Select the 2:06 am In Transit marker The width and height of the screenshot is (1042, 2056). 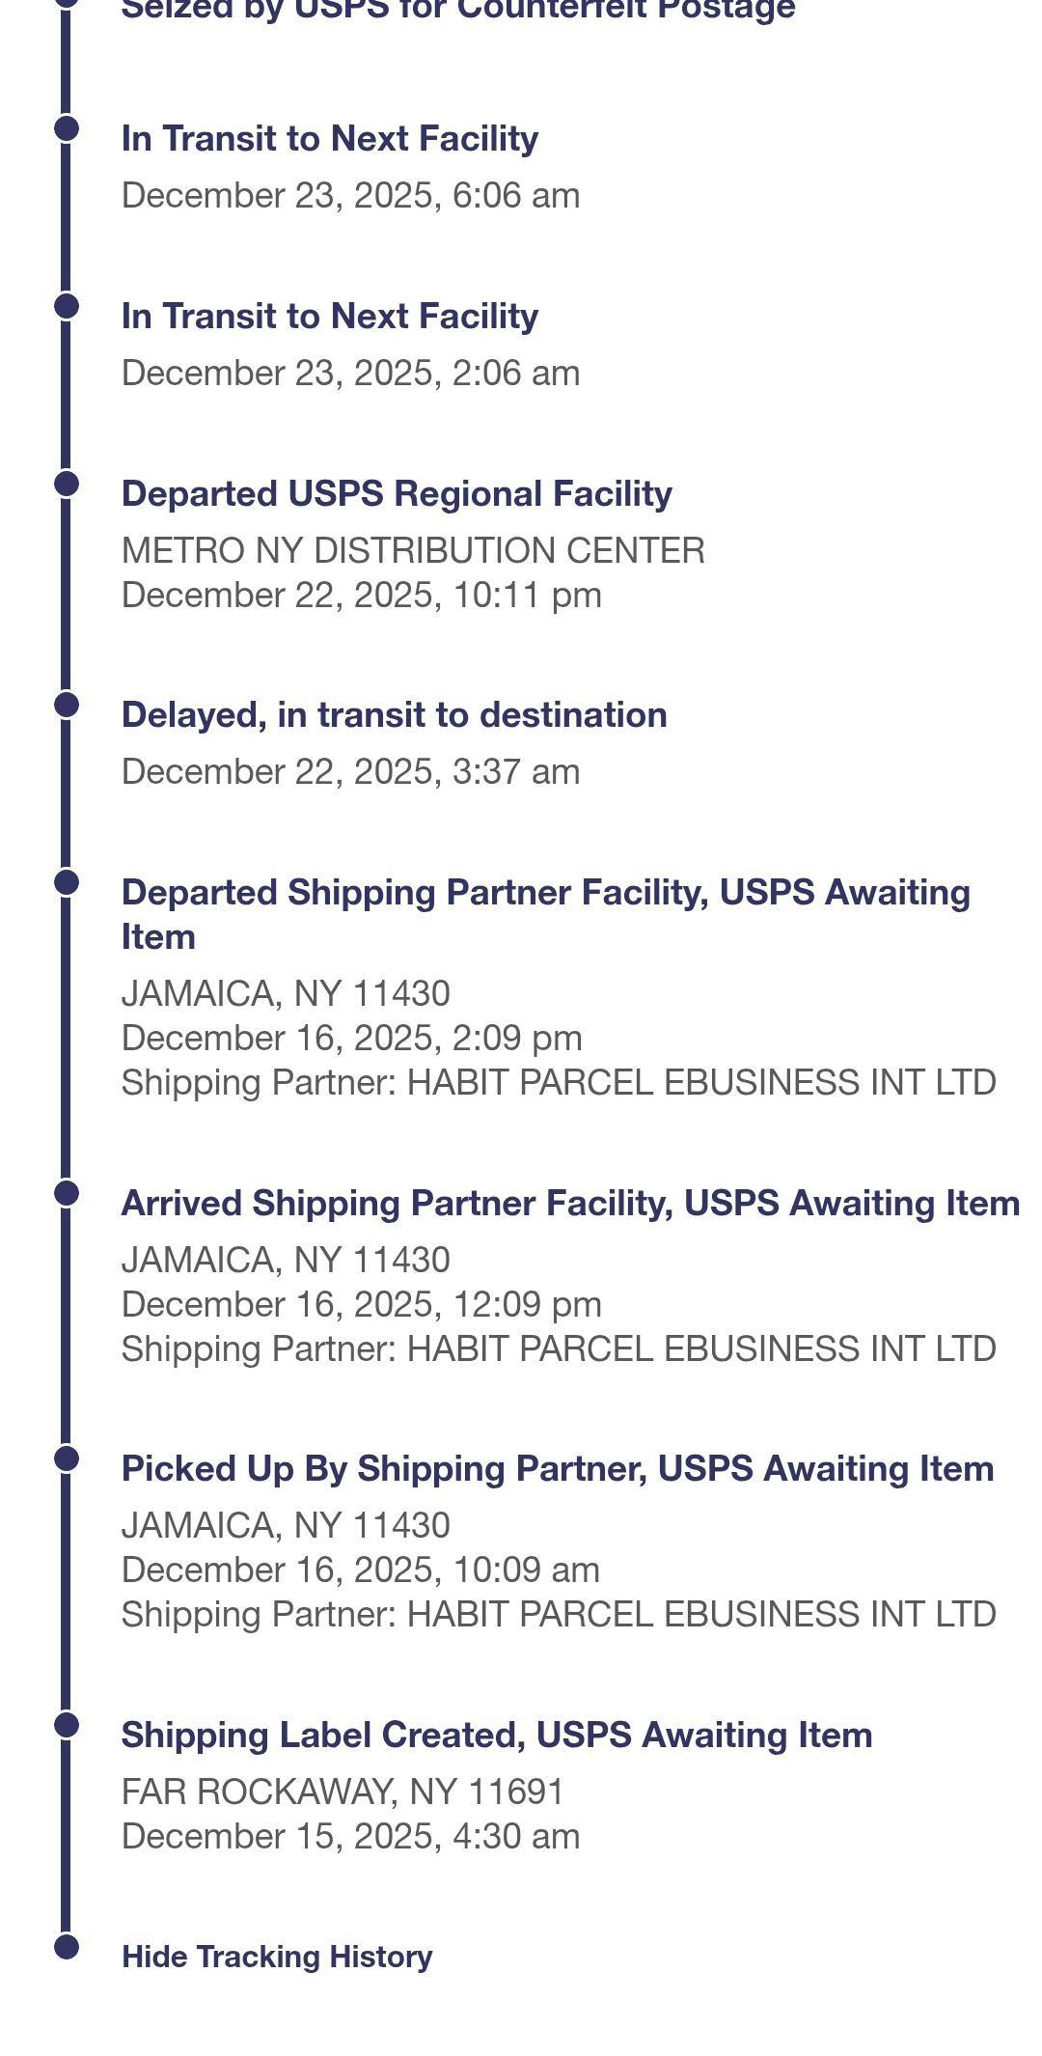66,306
